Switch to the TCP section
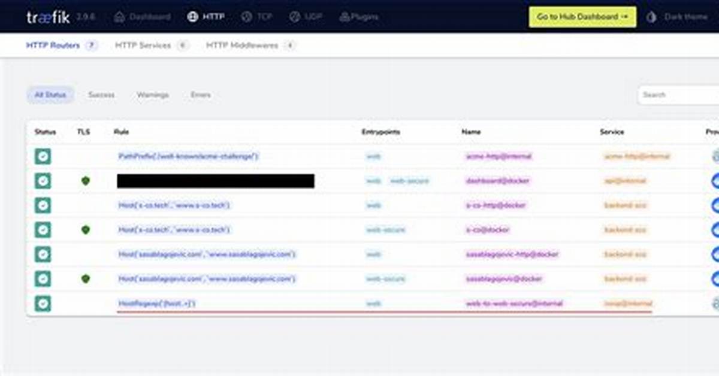 click(x=257, y=17)
